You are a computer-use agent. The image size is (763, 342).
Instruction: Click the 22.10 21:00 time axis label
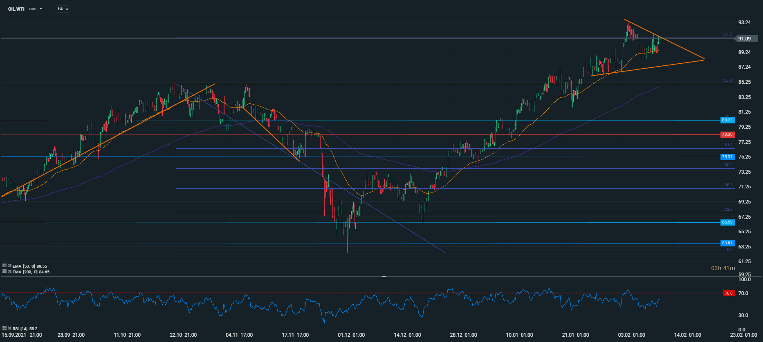(183, 335)
